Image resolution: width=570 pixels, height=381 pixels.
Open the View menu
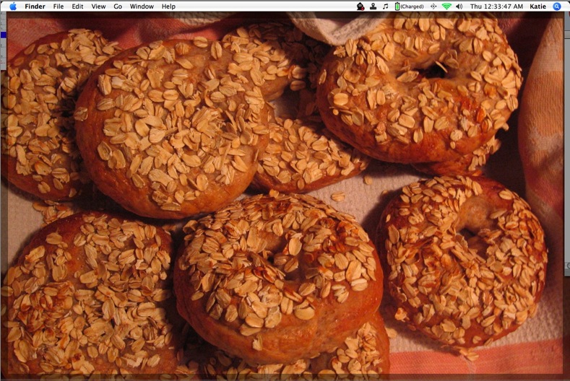98,6
